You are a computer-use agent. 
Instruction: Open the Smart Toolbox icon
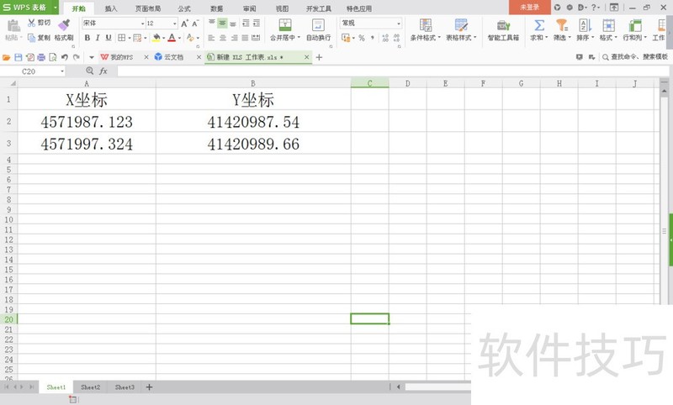click(503, 25)
